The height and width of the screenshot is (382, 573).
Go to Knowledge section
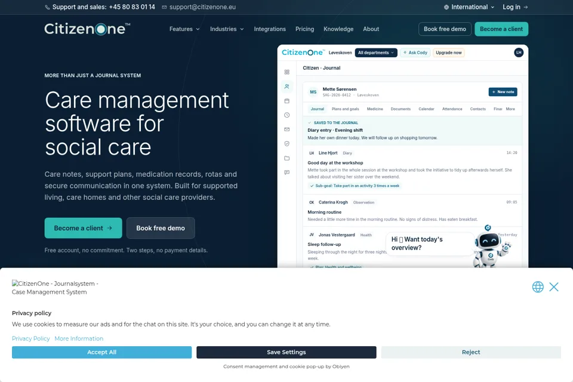[x=338, y=29]
